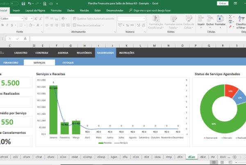
Task: Open the RELATÓRIOS navigation menu
Action: 84,53
